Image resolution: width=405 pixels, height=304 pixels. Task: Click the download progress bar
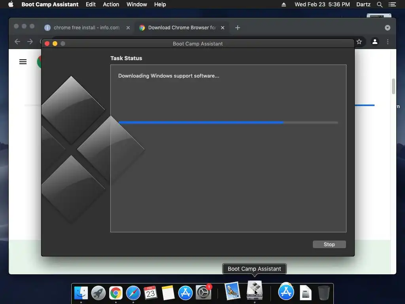(228, 123)
